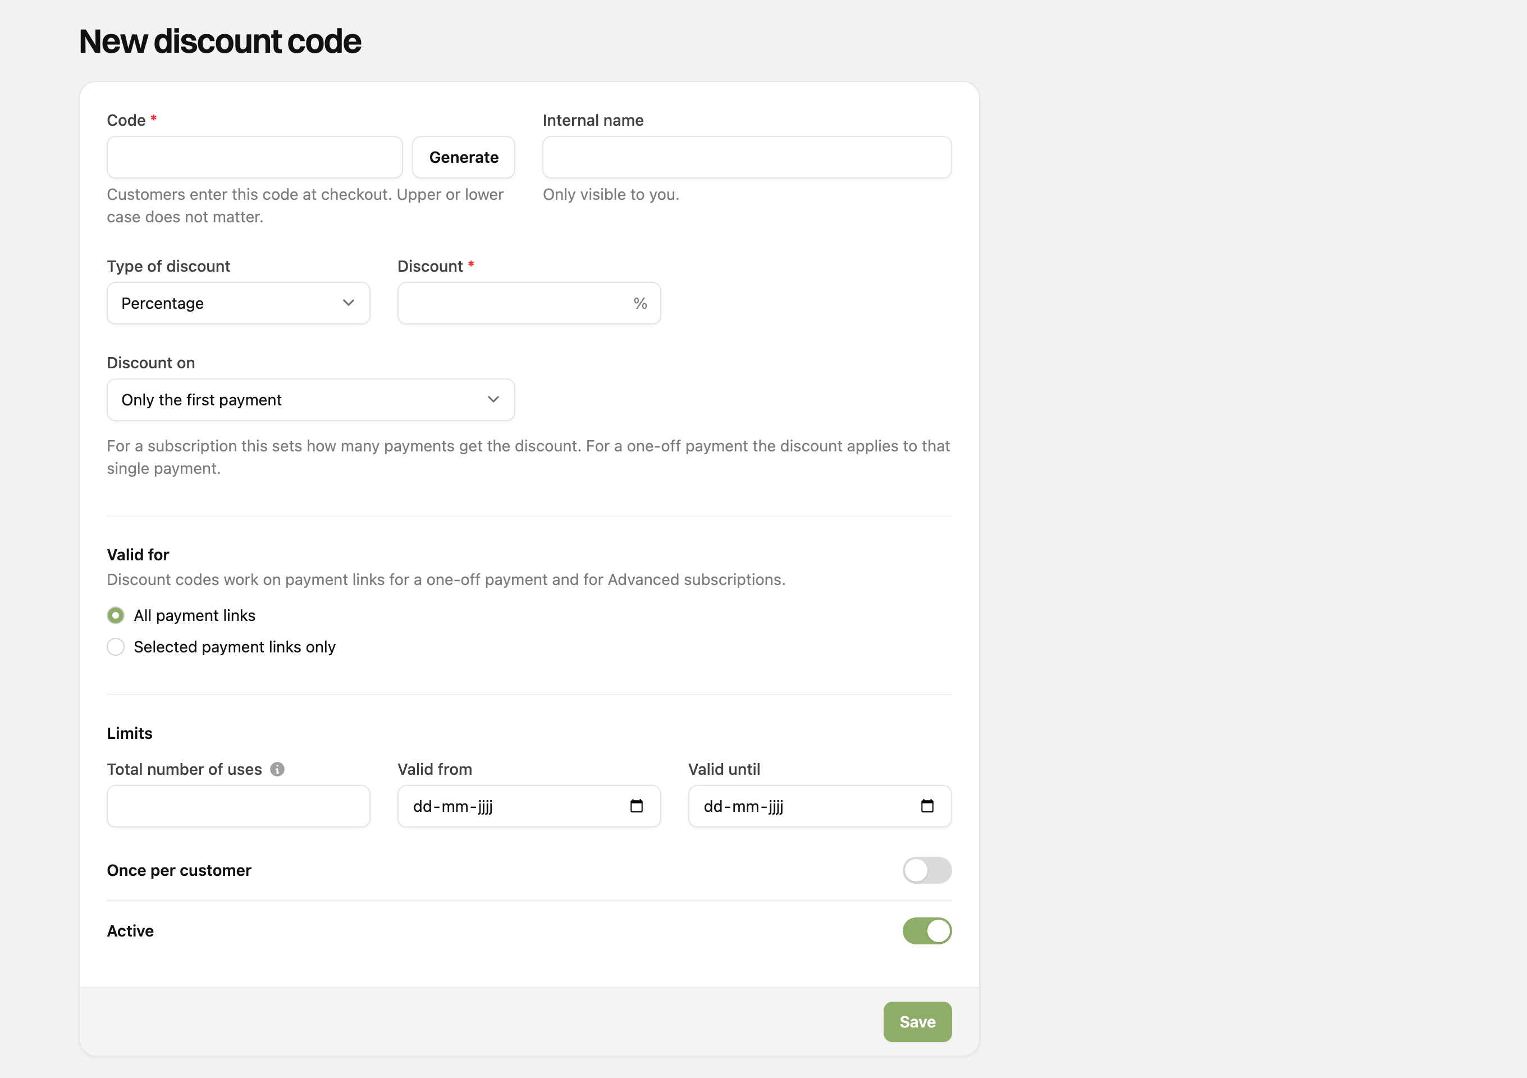The image size is (1527, 1078).
Task: Enable the Once per customer switch
Action: (x=927, y=870)
